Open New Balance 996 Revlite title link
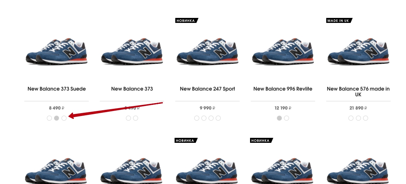 click(x=283, y=89)
